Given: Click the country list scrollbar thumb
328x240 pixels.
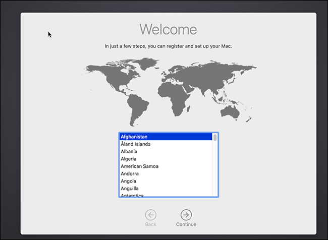Looking at the screenshot, I should [215, 137].
